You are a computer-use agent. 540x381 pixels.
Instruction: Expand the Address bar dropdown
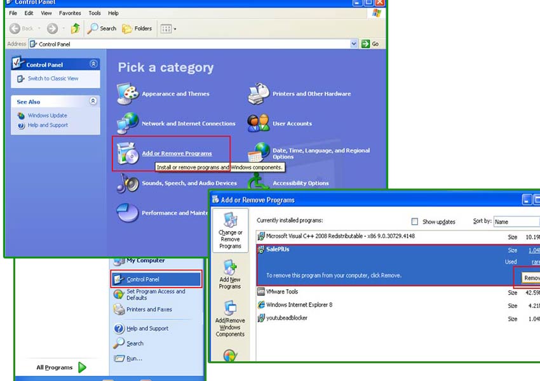click(354, 44)
